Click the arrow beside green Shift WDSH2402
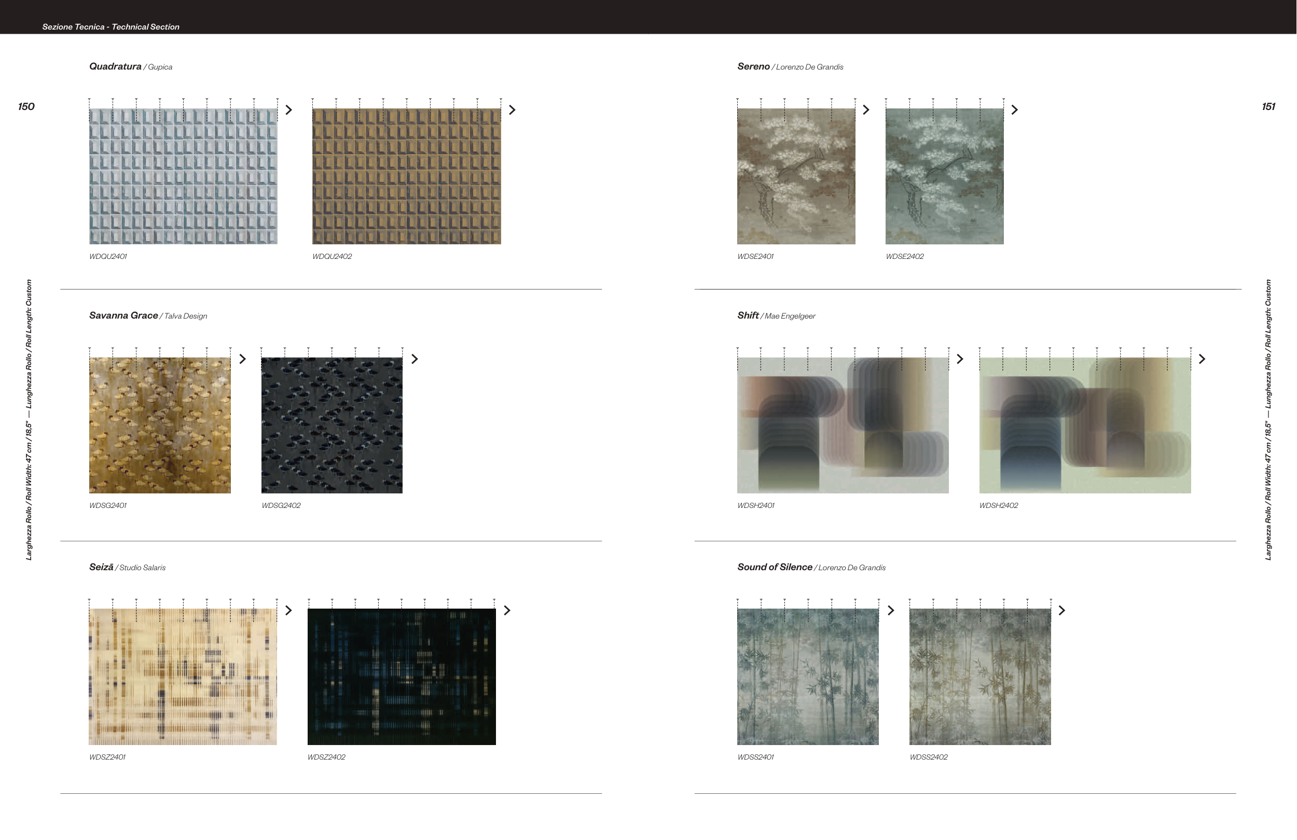This screenshot has width=1297, height=840. pos(1202,359)
